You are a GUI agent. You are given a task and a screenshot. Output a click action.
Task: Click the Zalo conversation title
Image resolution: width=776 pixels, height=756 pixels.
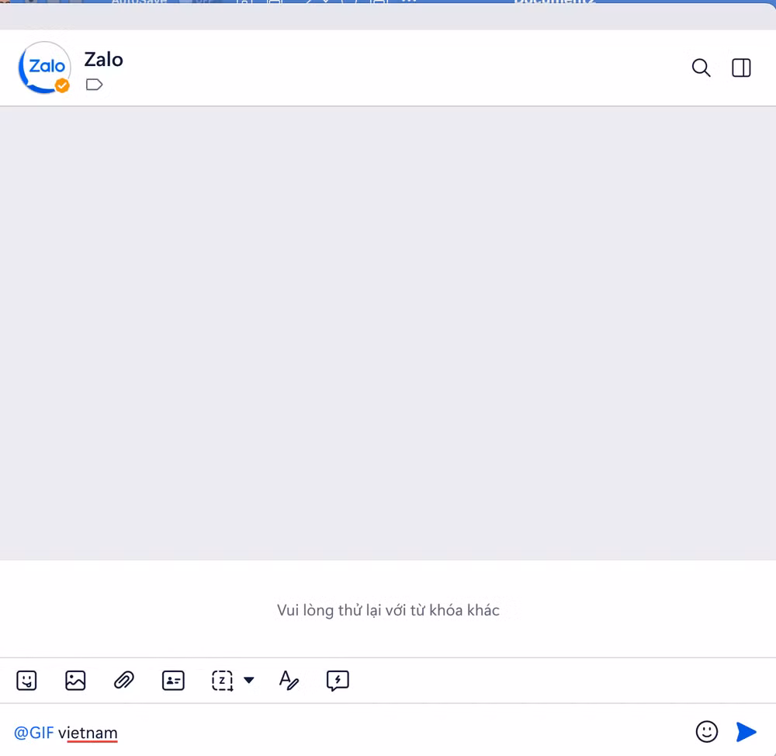tap(103, 60)
